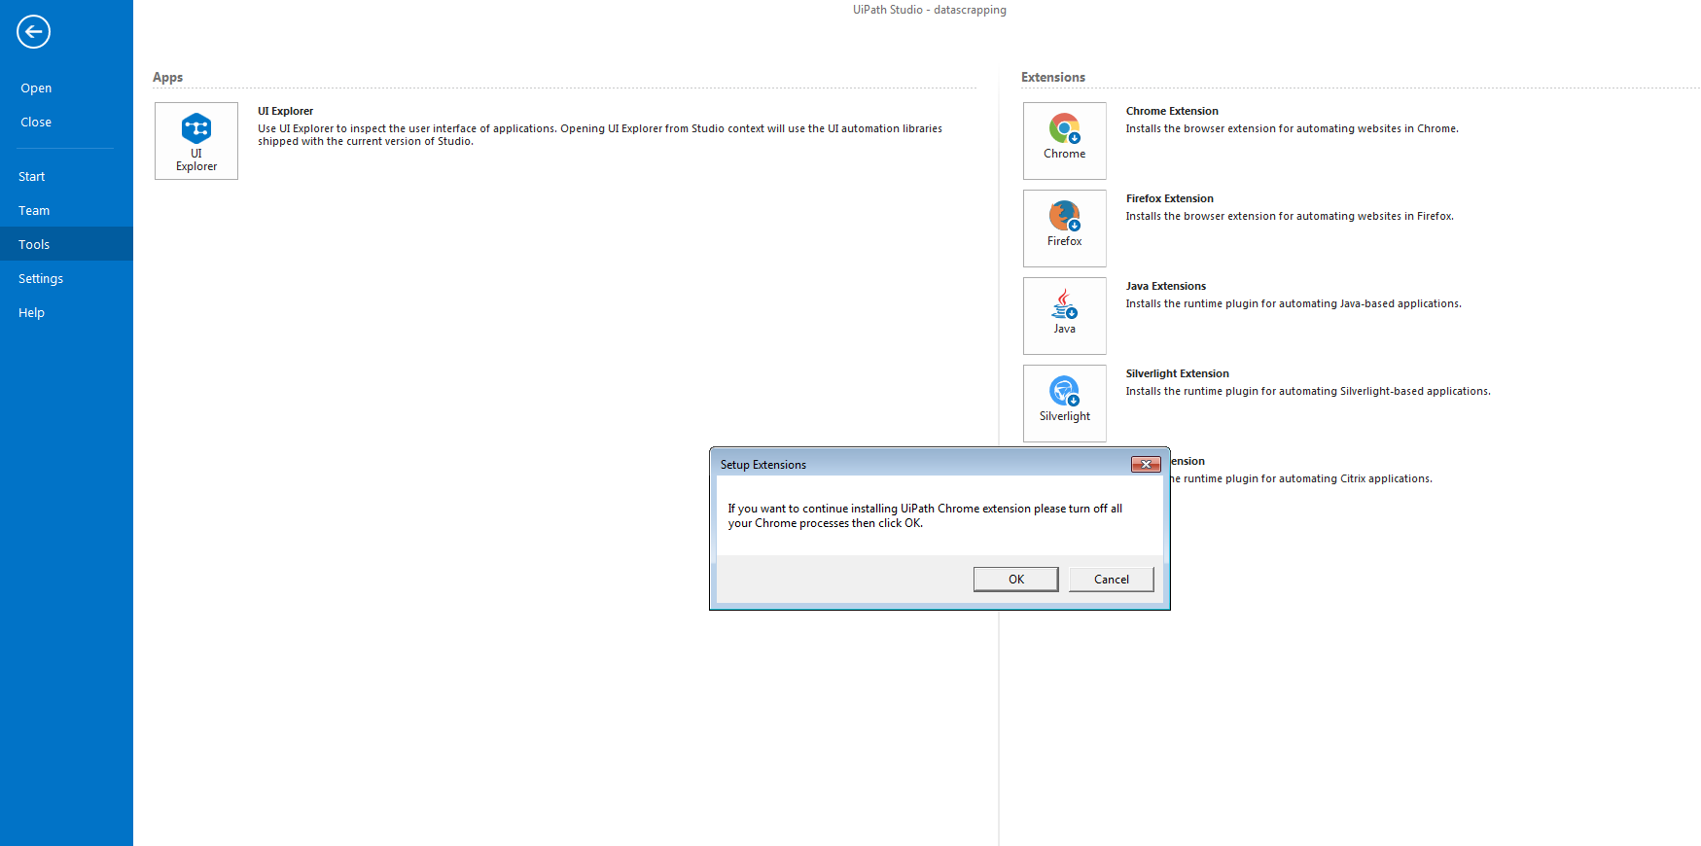The height and width of the screenshot is (846, 1701).
Task: Click the Chrome Extension heading text
Action: 1172,111
